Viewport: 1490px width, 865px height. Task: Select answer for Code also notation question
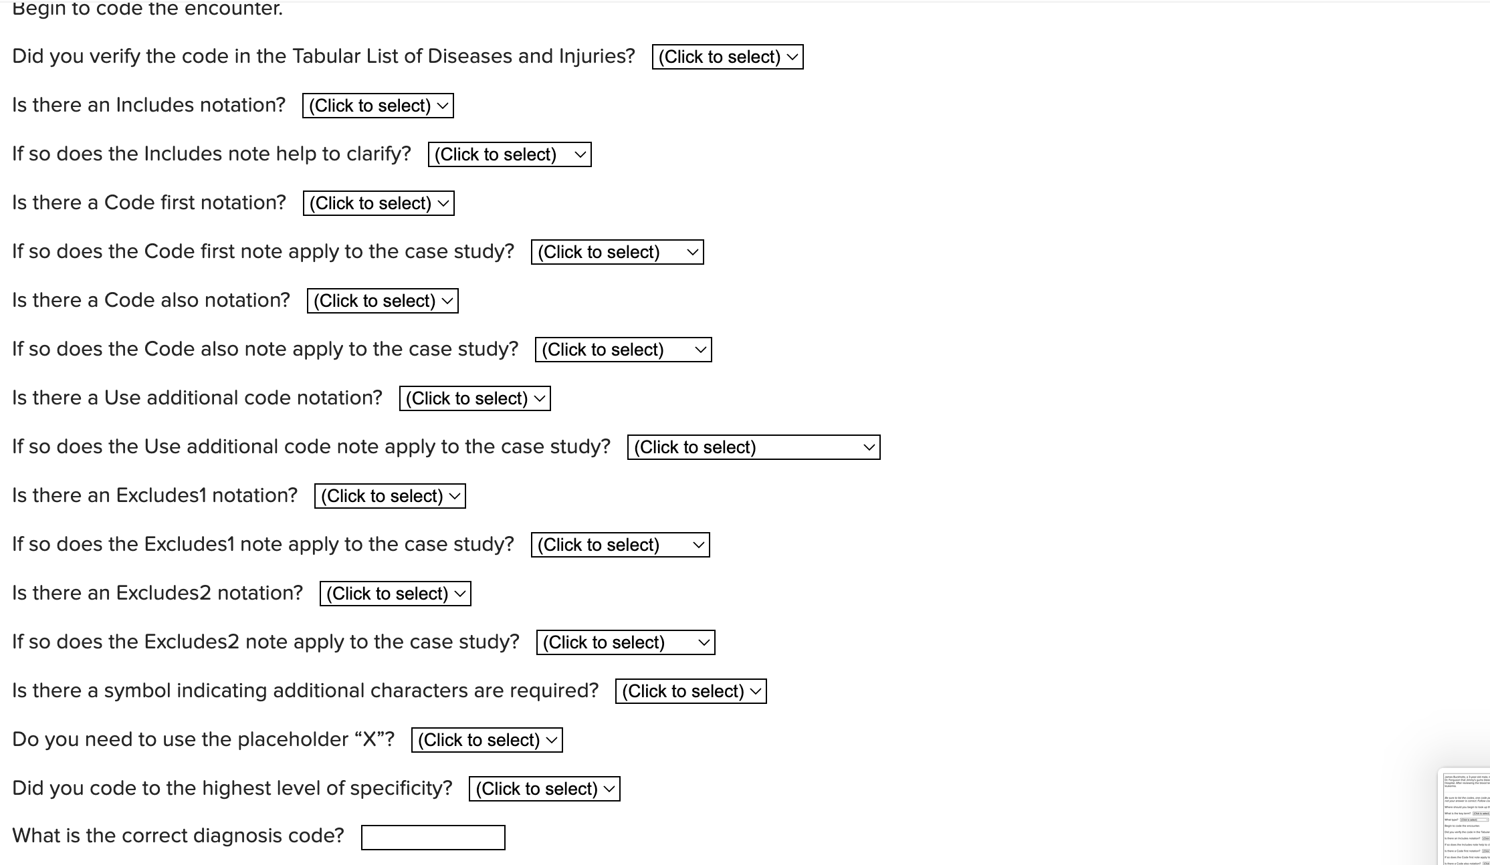[x=382, y=300]
